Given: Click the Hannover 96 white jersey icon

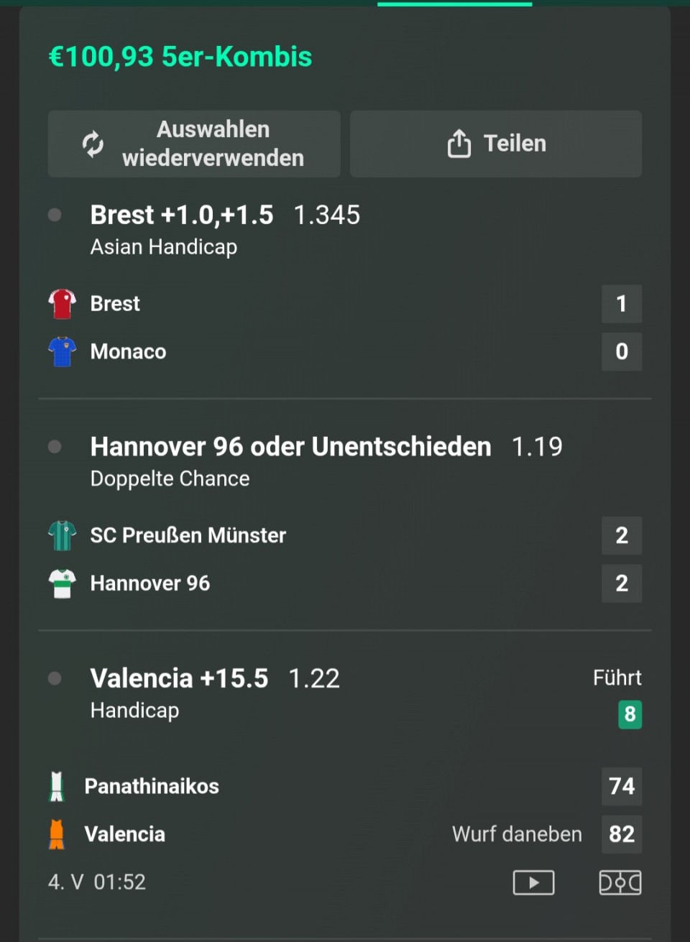Looking at the screenshot, I should pos(63,583).
